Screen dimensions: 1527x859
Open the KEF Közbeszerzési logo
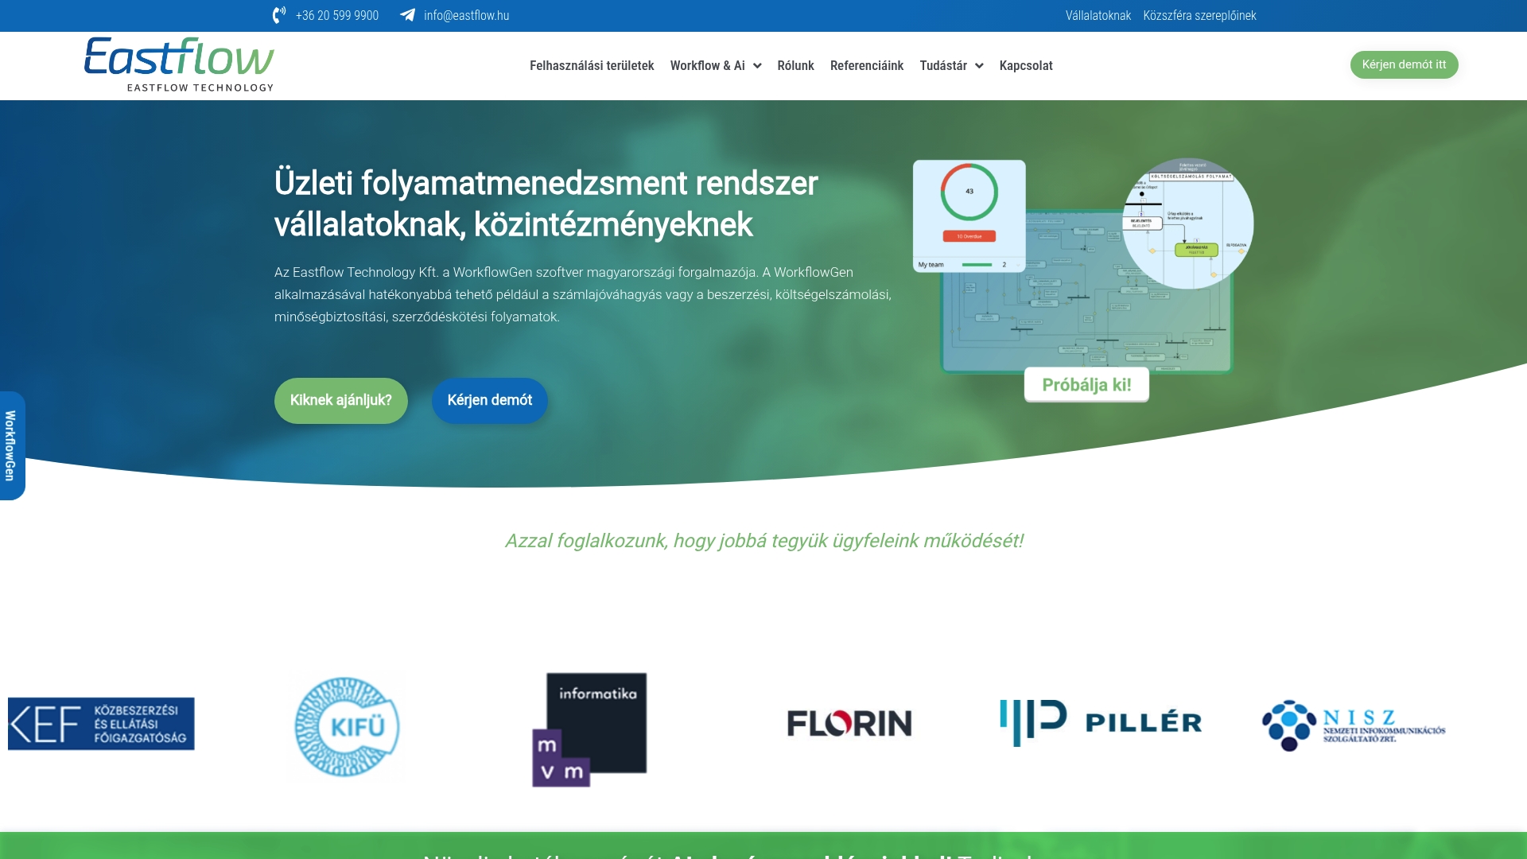[x=101, y=724]
